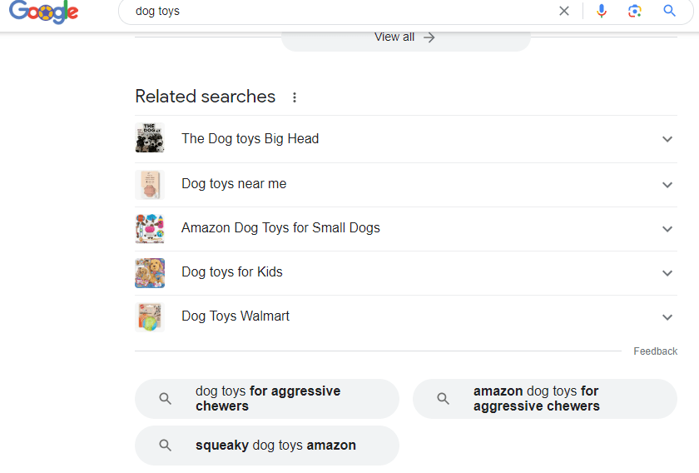Expand Dog Toys Walmart chevron
Viewport: 699px width, 473px height.
pyautogui.click(x=667, y=316)
